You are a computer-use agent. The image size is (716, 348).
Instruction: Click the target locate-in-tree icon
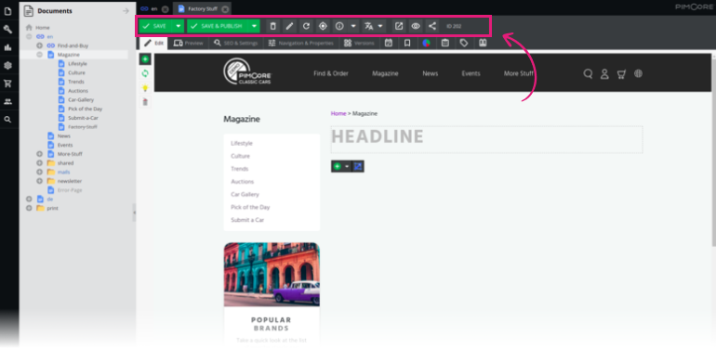(323, 26)
